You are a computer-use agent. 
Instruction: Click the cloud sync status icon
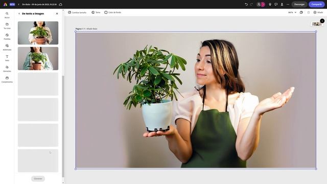60,5
